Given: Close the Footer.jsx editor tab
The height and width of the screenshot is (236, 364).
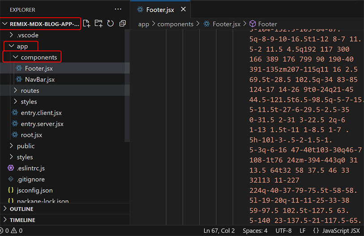Looking at the screenshot, I should 183,9.
